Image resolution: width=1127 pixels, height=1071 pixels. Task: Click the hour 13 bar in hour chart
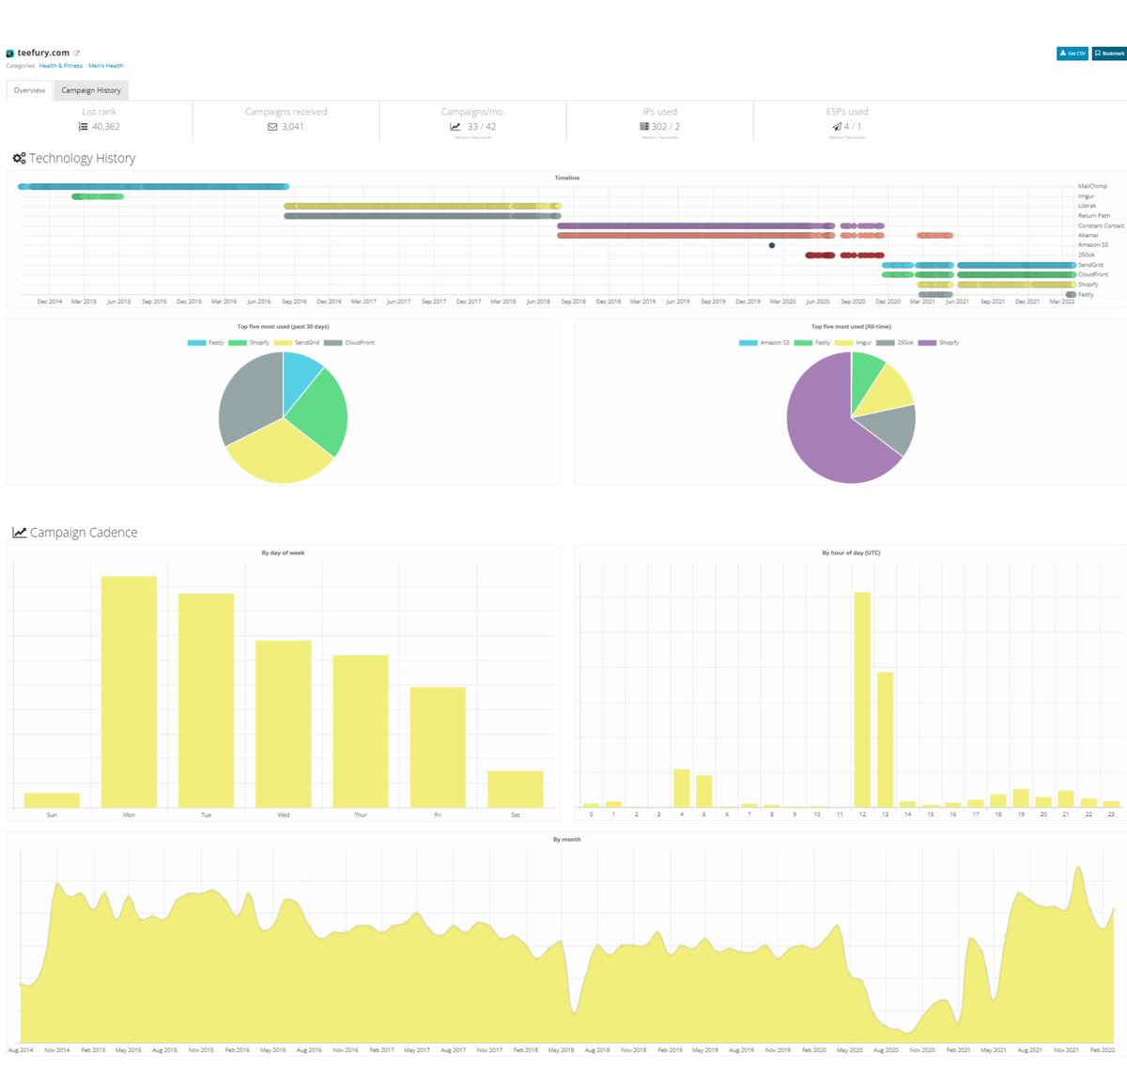(885, 740)
